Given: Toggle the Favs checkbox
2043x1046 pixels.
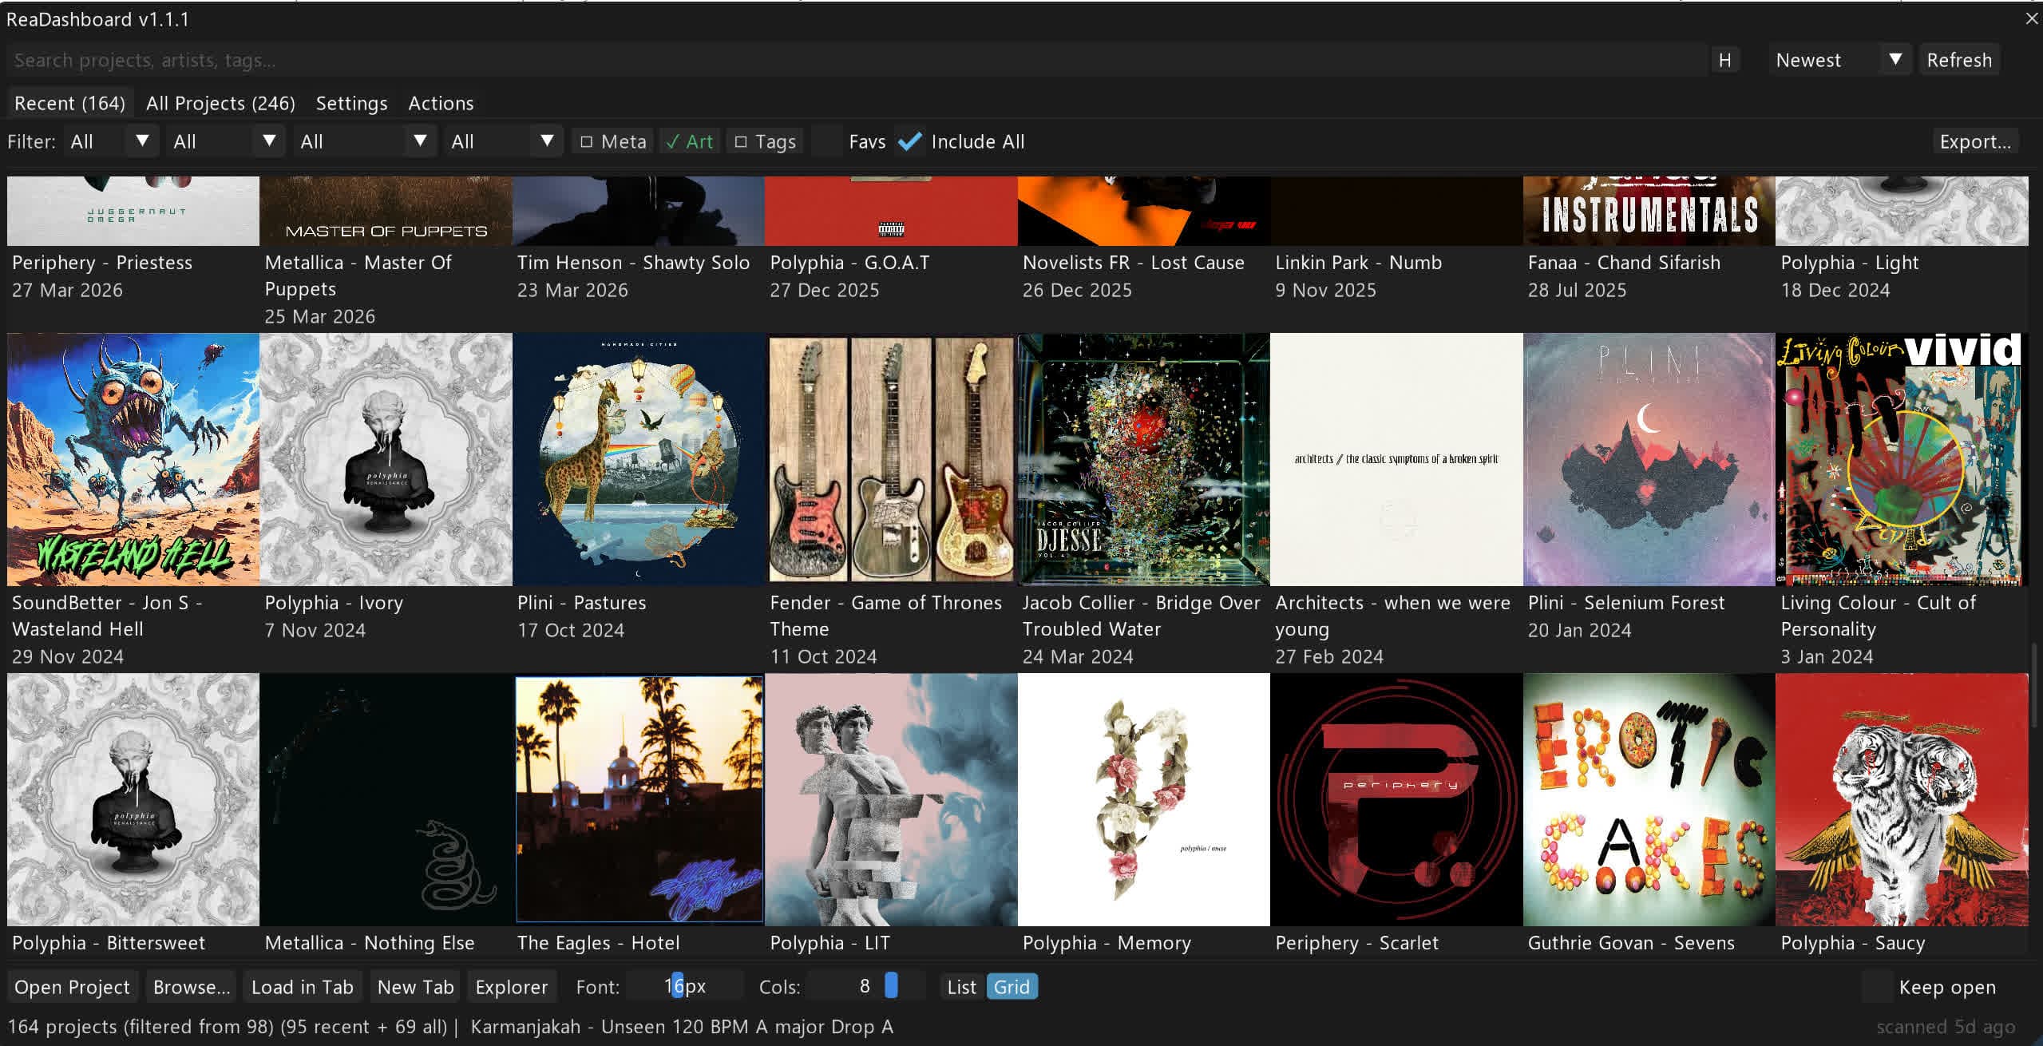Looking at the screenshot, I should point(826,141).
